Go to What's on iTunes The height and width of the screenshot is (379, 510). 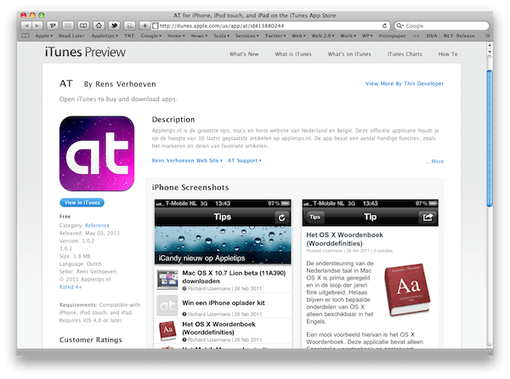(x=349, y=54)
